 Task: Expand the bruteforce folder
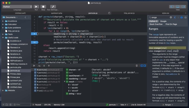tap(3, 21)
